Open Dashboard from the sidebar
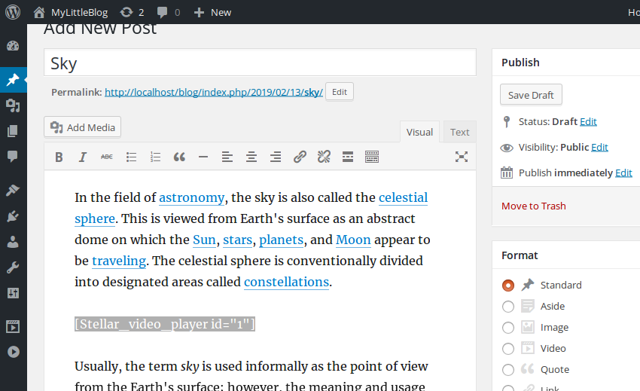640x391 pixels. 13,46
